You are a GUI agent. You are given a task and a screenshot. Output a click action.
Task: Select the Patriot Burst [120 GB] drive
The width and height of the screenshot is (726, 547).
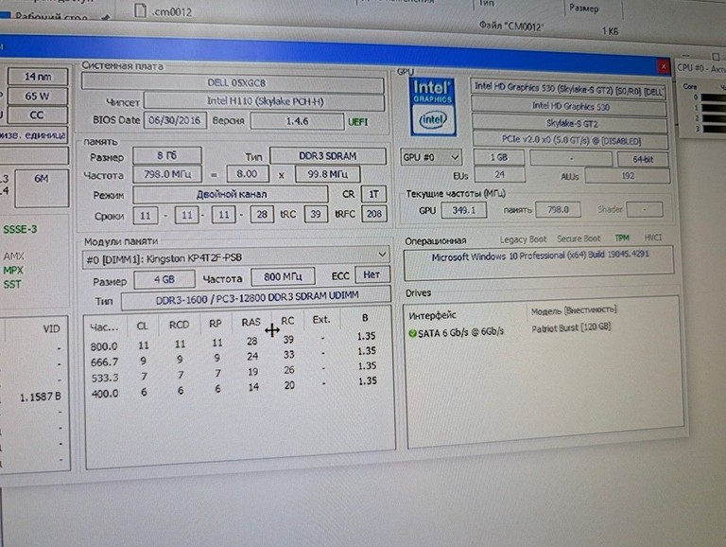571,327
